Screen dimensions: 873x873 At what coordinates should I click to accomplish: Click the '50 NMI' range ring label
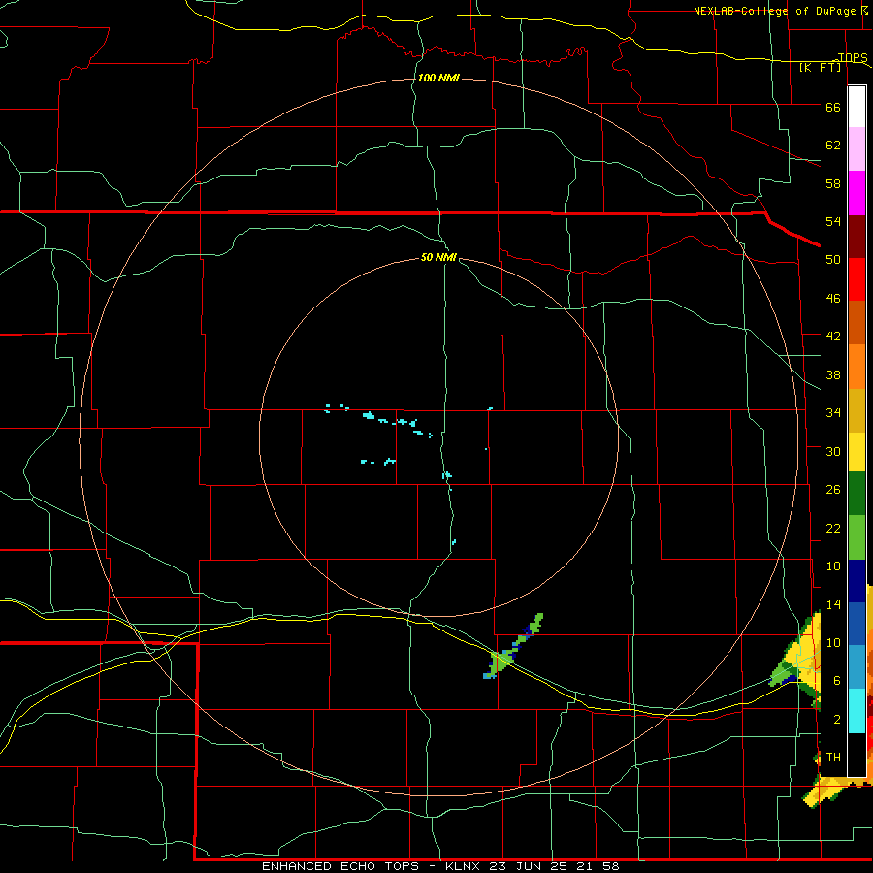[438, 257]
